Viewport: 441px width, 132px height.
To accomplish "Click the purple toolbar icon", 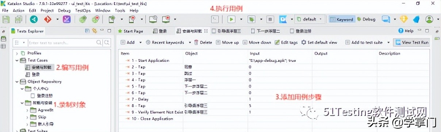I will coord(67,20).
